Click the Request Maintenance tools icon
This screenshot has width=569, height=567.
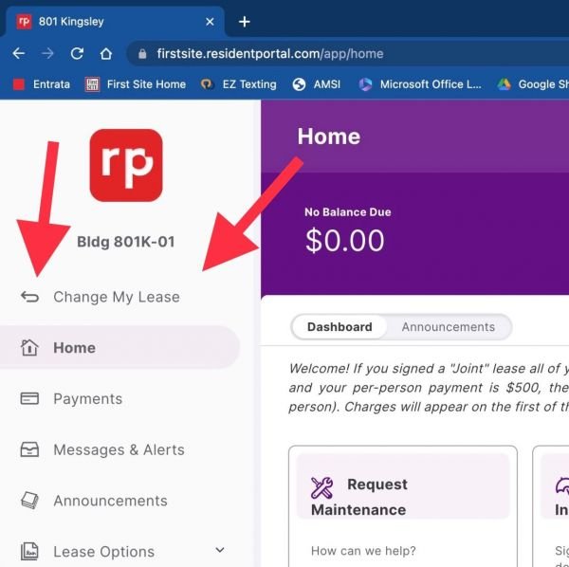[321, 487]
